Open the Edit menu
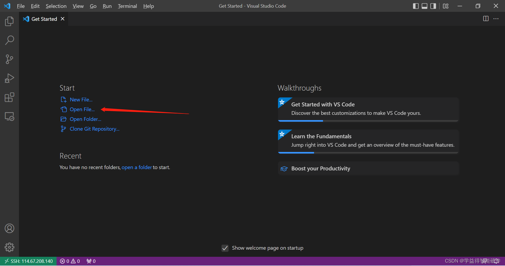 click(35, 6)
